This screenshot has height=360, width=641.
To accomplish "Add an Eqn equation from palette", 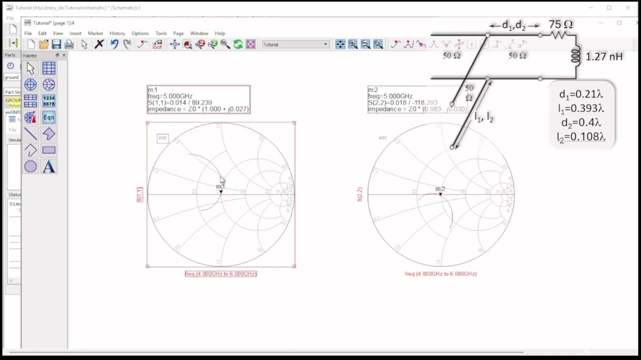I will click(49, 117).
